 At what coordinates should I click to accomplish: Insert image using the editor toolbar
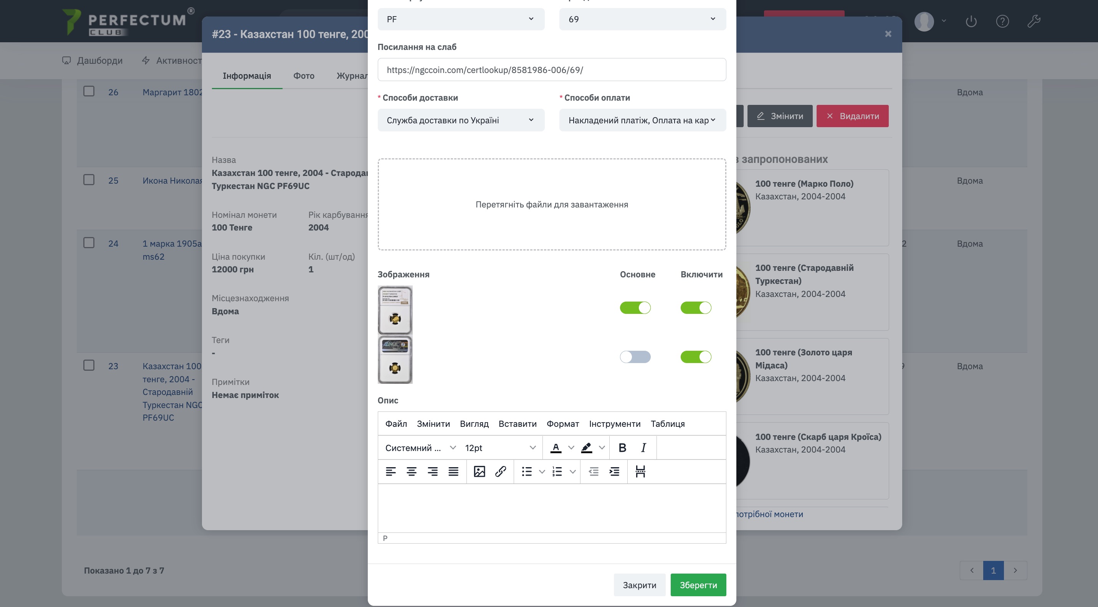click(x=479, y=471)
